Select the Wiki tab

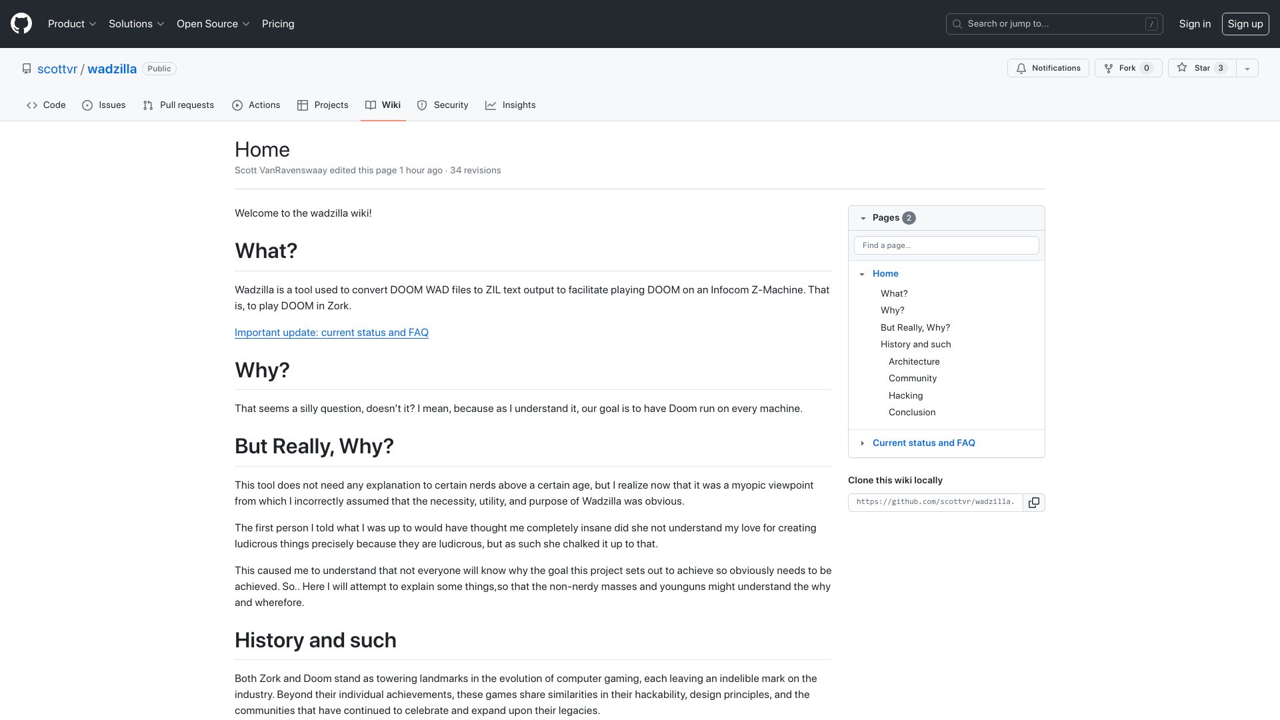(383, 105)
